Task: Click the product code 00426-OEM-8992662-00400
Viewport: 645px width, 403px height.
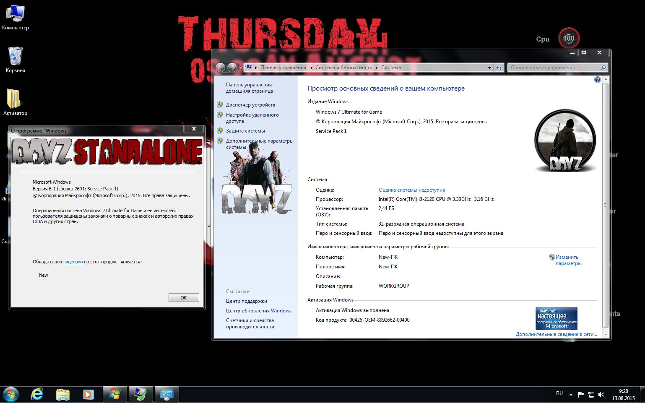Action: coord(379,320)
